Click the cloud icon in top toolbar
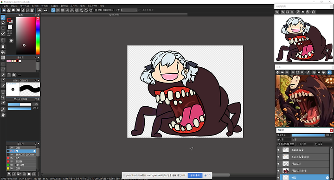The image size is (334, 180). (4, 10)
